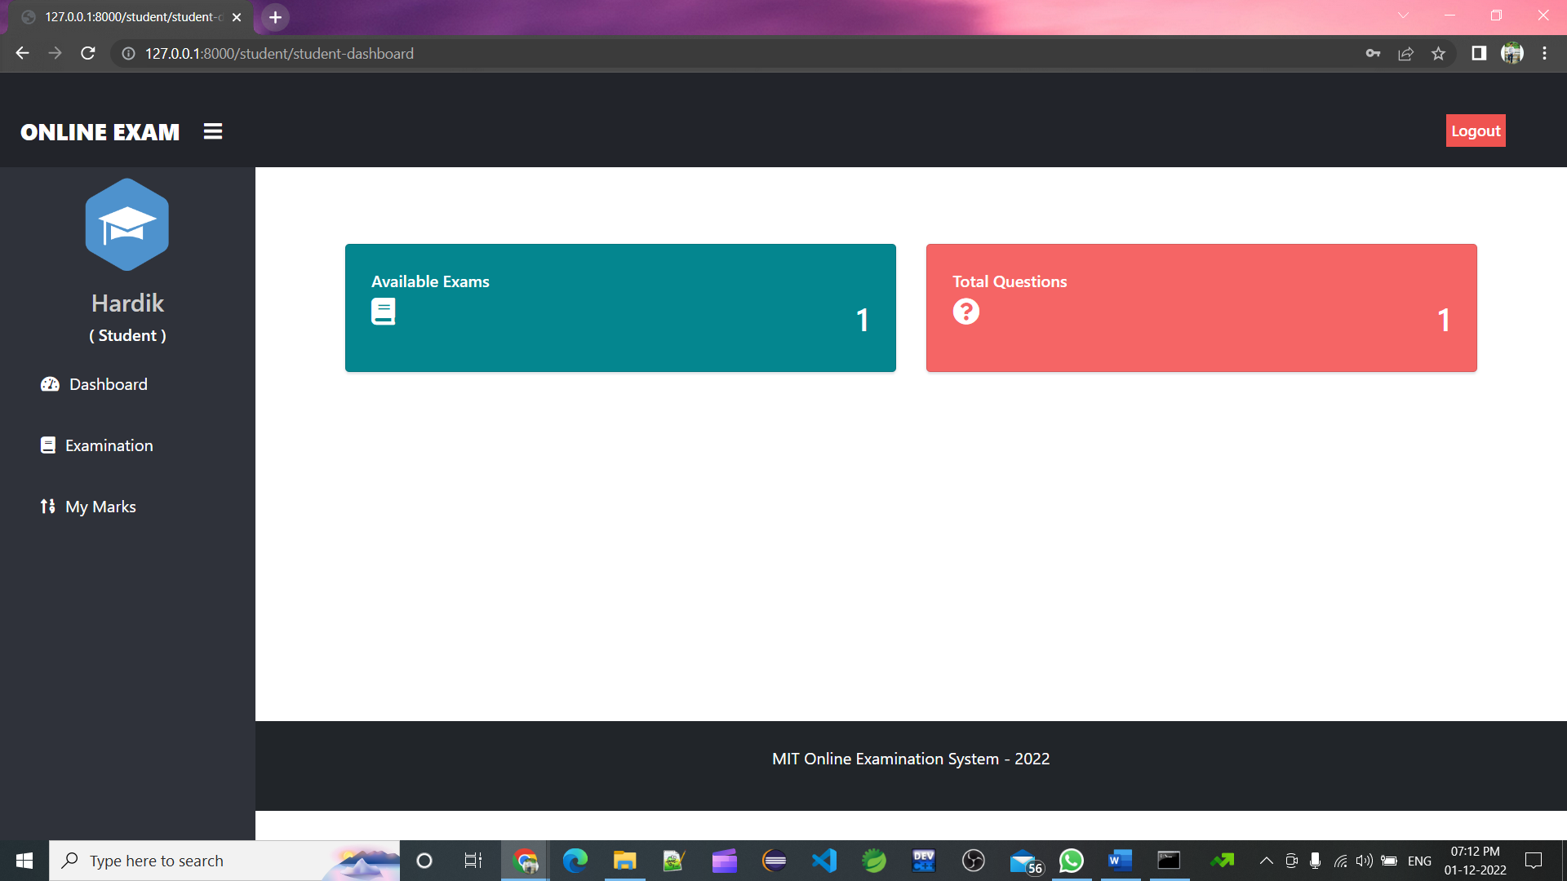Open the tab search dropdown

(x=1403, y=15)
